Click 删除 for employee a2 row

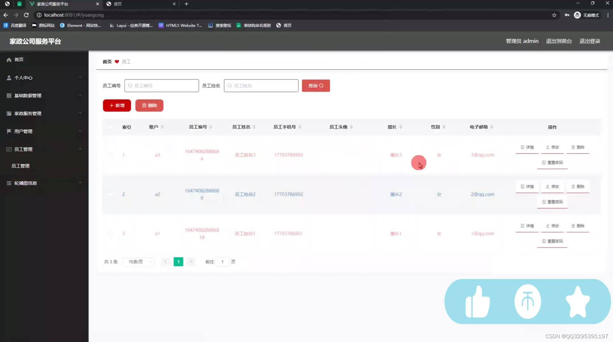coord(578,187)
